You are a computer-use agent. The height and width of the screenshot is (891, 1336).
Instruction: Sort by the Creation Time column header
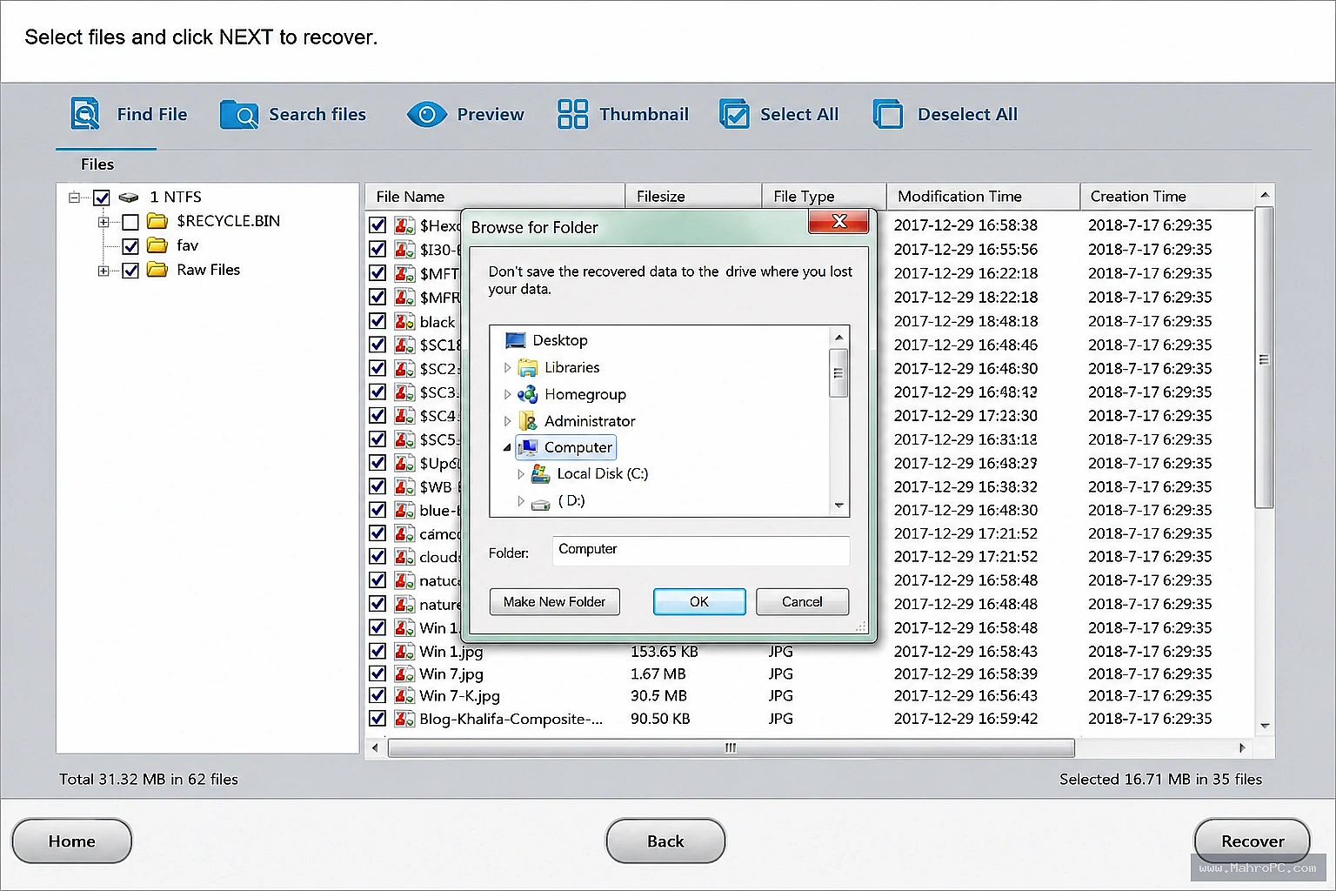coord(1167,197)
